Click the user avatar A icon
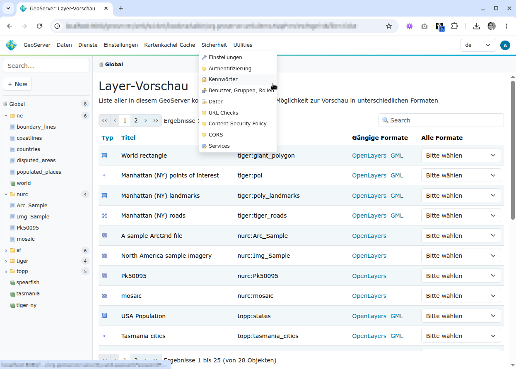 click(x=505, y=45)
